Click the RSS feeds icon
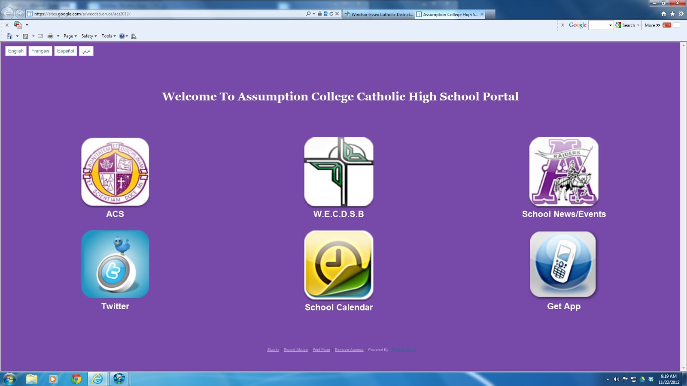The width and height of the screenshot is (687, 386). [x=25, y=36]
